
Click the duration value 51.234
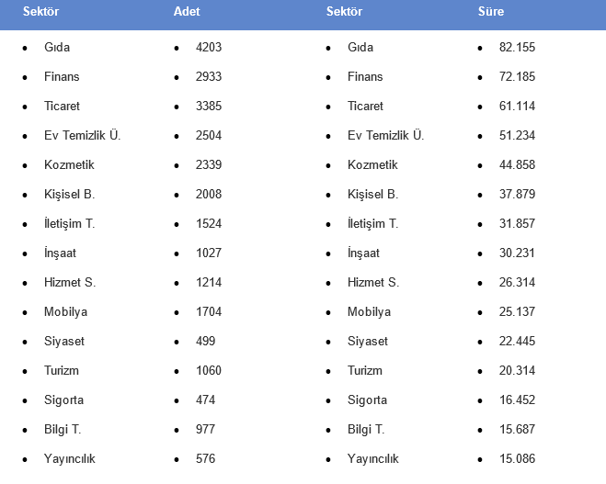pyautogui.click(x=518, y=135)
